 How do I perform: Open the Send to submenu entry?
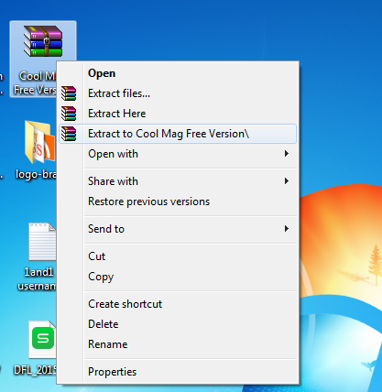click(177, 229)
